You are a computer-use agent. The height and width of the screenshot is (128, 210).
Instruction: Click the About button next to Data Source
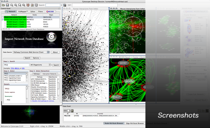[55, 52]
